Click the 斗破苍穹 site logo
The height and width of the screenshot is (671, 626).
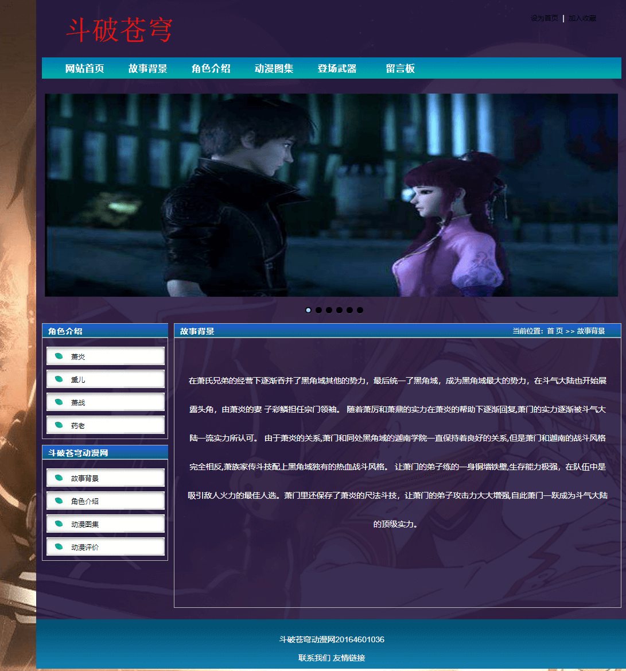[119, 30]
